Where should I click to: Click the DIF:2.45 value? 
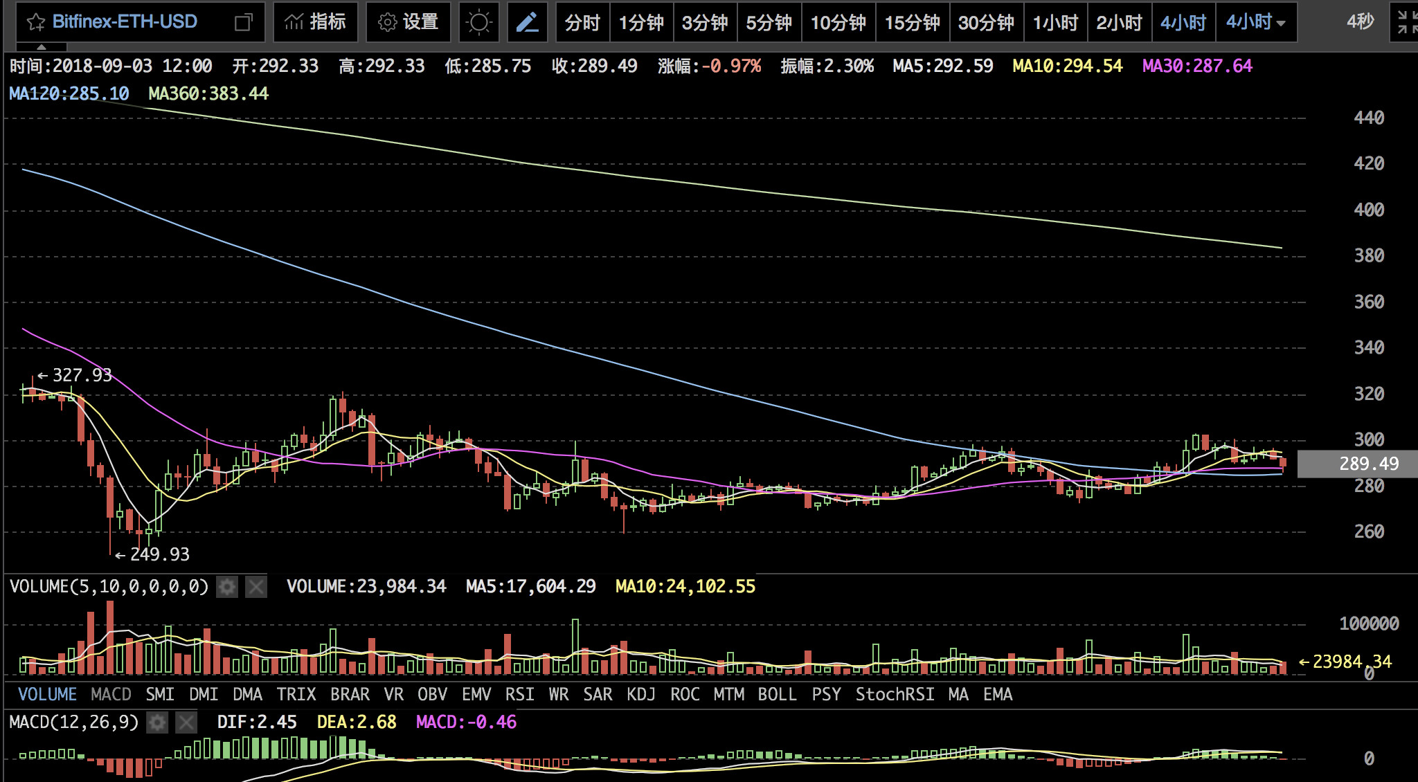pos(257,722)
